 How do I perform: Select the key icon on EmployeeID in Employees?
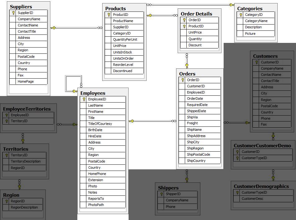(x=83, y=99)
